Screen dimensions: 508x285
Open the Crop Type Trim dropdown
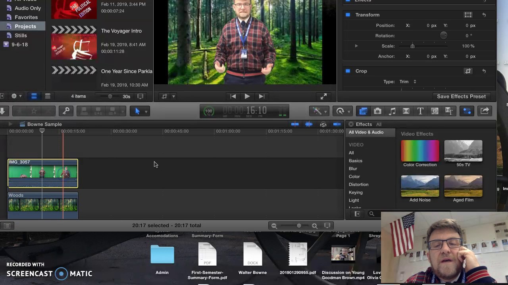[408, 82]
